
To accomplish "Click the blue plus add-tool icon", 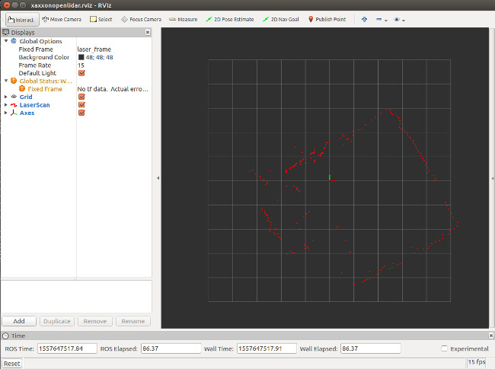I will click(x=364, y=20).
